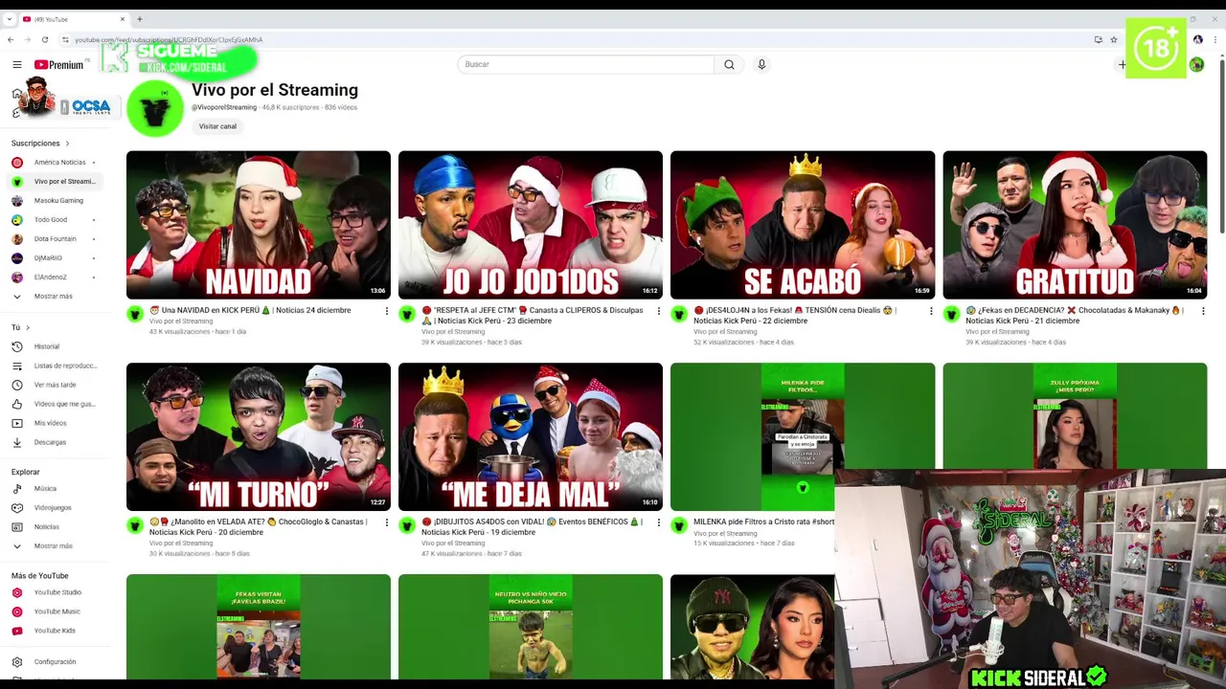The image size is (1226, 689).
Task: Open options menu for Fekas en DECADENCIA video
Action: click(1203, 311)
